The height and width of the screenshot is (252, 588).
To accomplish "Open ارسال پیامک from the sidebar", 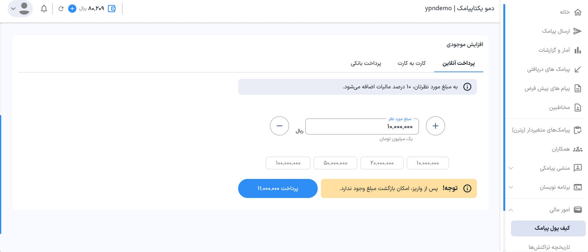I will (562, 31).
